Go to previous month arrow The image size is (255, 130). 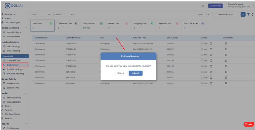215,14
